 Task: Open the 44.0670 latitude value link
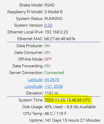52,79
